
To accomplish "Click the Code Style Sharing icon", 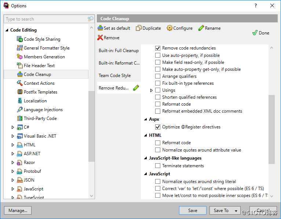I will (x=19, y=39).
